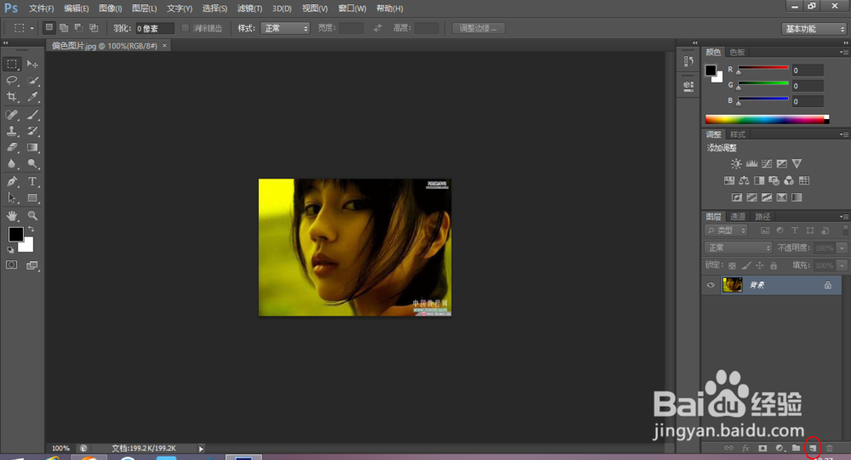Select the Clone Stamp tool

coord(12,131)
